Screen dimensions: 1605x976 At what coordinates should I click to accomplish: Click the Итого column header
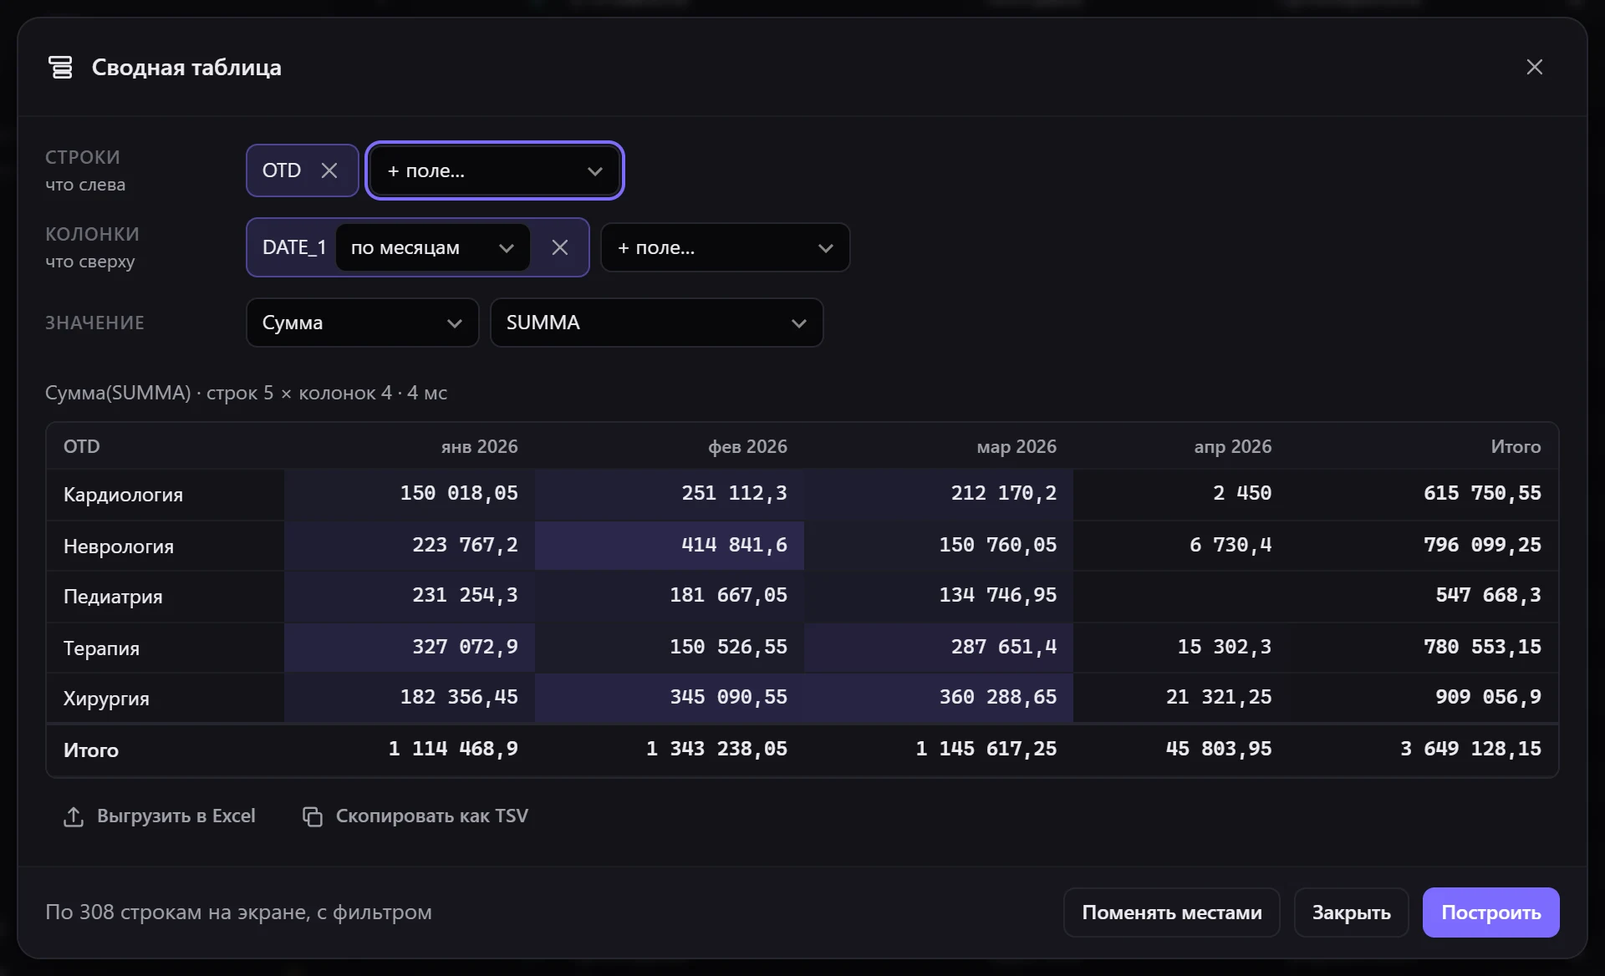coord(1516,446)
